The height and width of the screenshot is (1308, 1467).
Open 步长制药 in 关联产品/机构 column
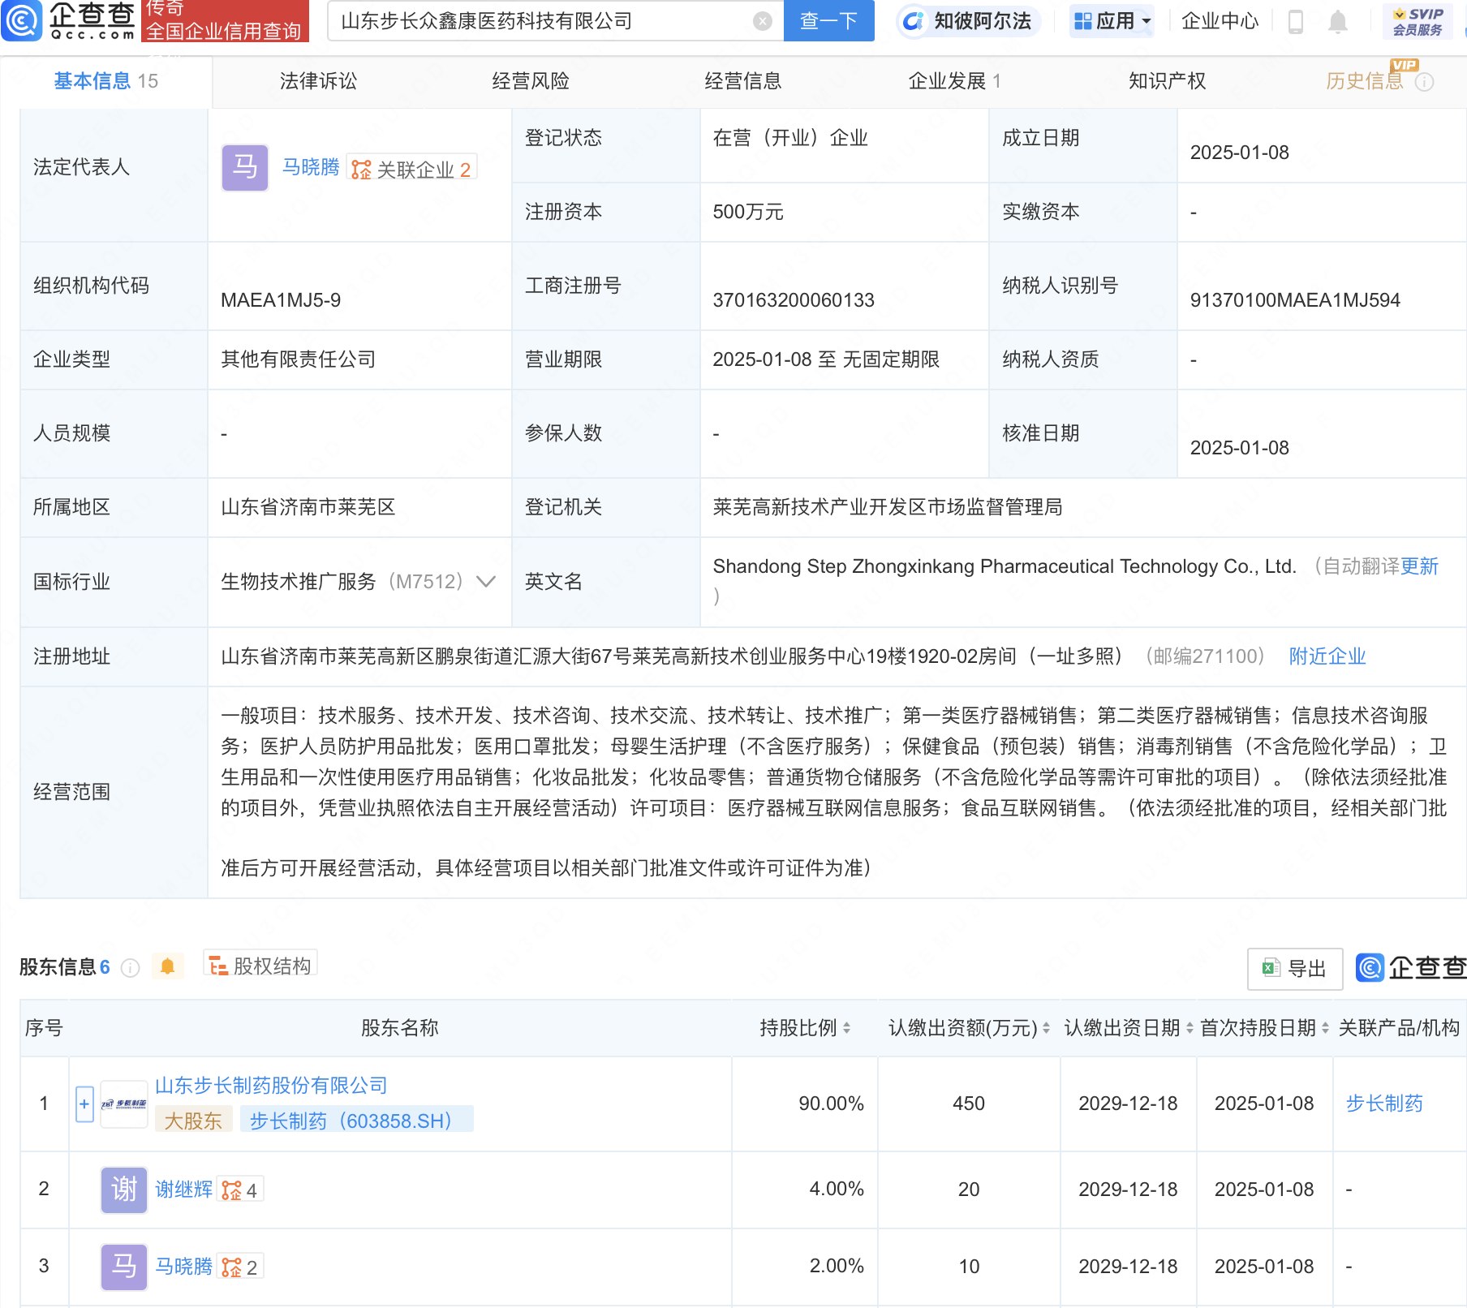(1384, 1104)
